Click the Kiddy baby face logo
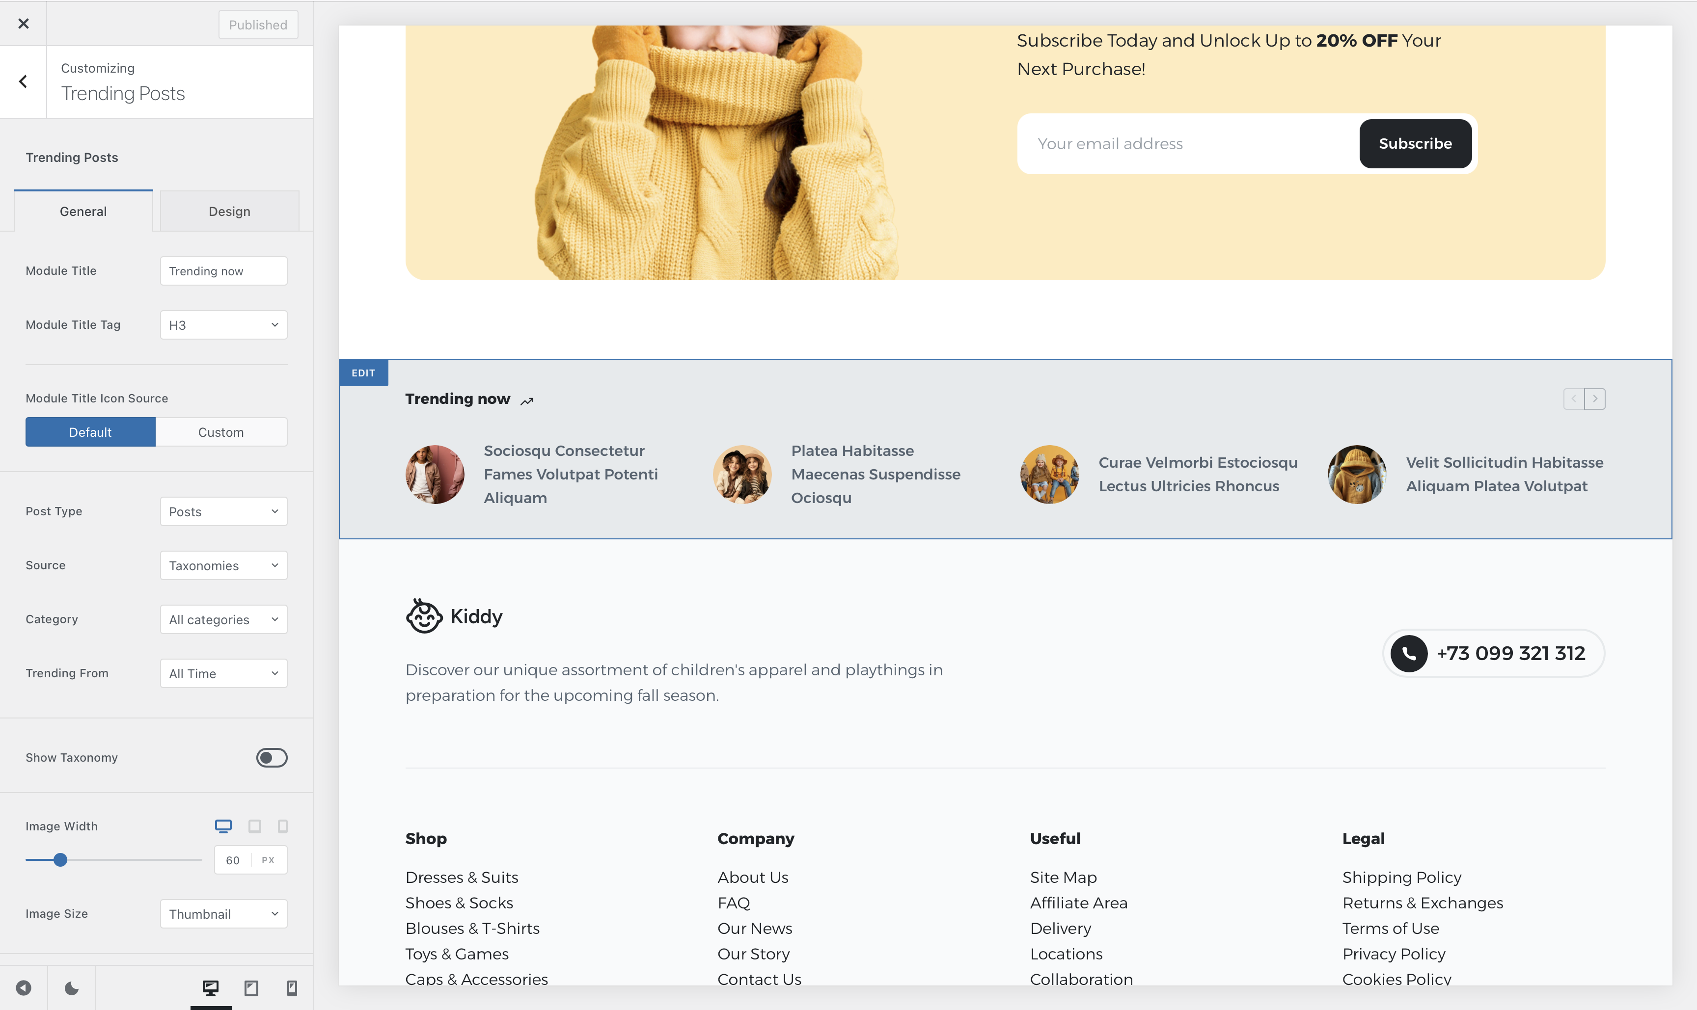 [x=424, y=616]
